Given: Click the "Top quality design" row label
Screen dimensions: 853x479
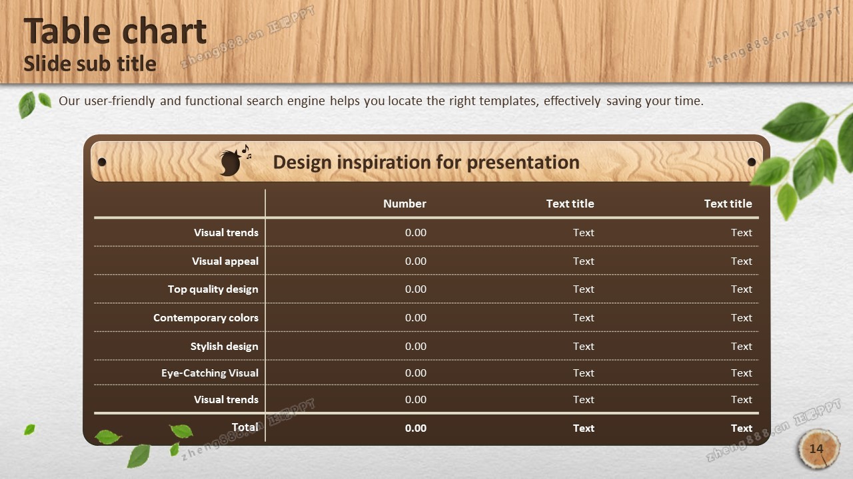Looking at the screenshot, I should (213, 289).
